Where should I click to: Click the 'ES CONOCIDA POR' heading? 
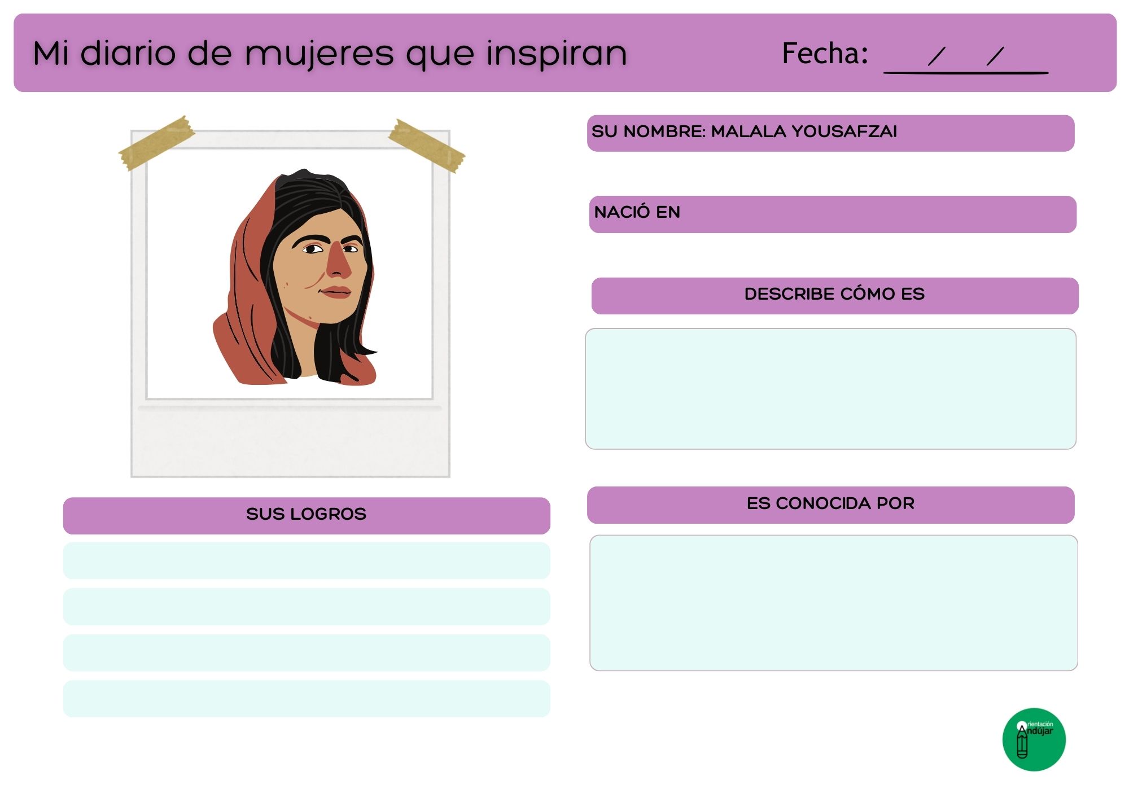click(830, 505)
